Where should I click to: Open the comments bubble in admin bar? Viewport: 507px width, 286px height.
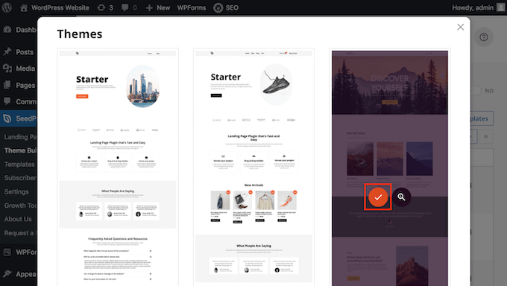coord(129,7)
